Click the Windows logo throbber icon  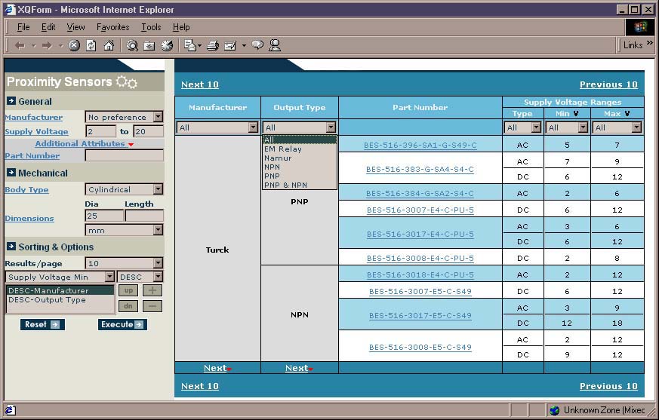639,27
